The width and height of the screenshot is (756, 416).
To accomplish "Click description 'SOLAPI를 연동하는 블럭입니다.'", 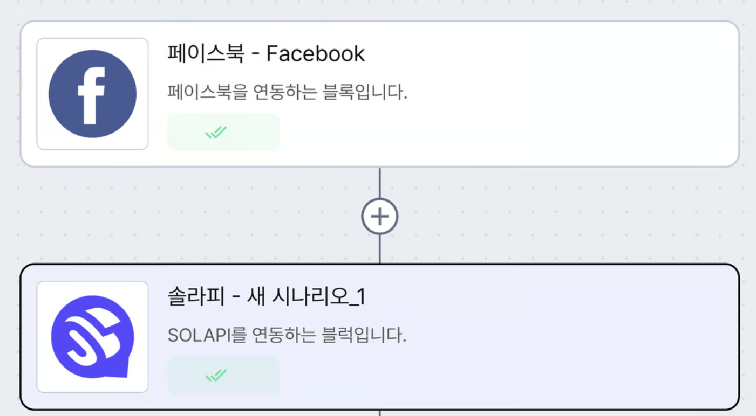I will [x=287, y=336].
